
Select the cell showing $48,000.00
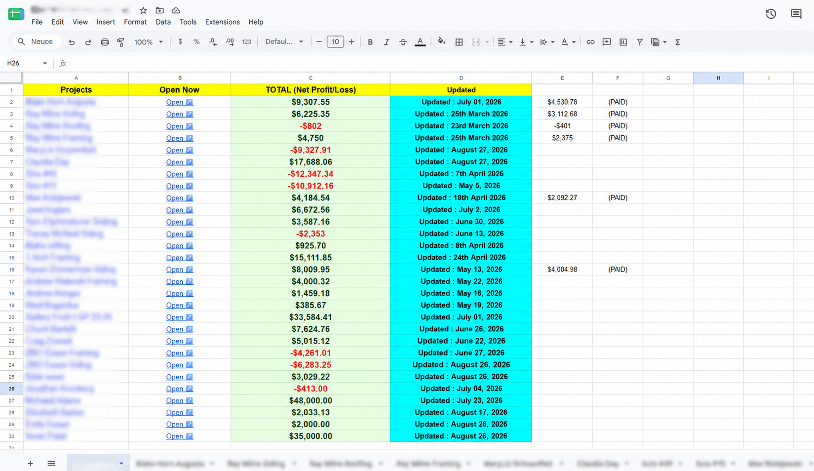(310, 400)
